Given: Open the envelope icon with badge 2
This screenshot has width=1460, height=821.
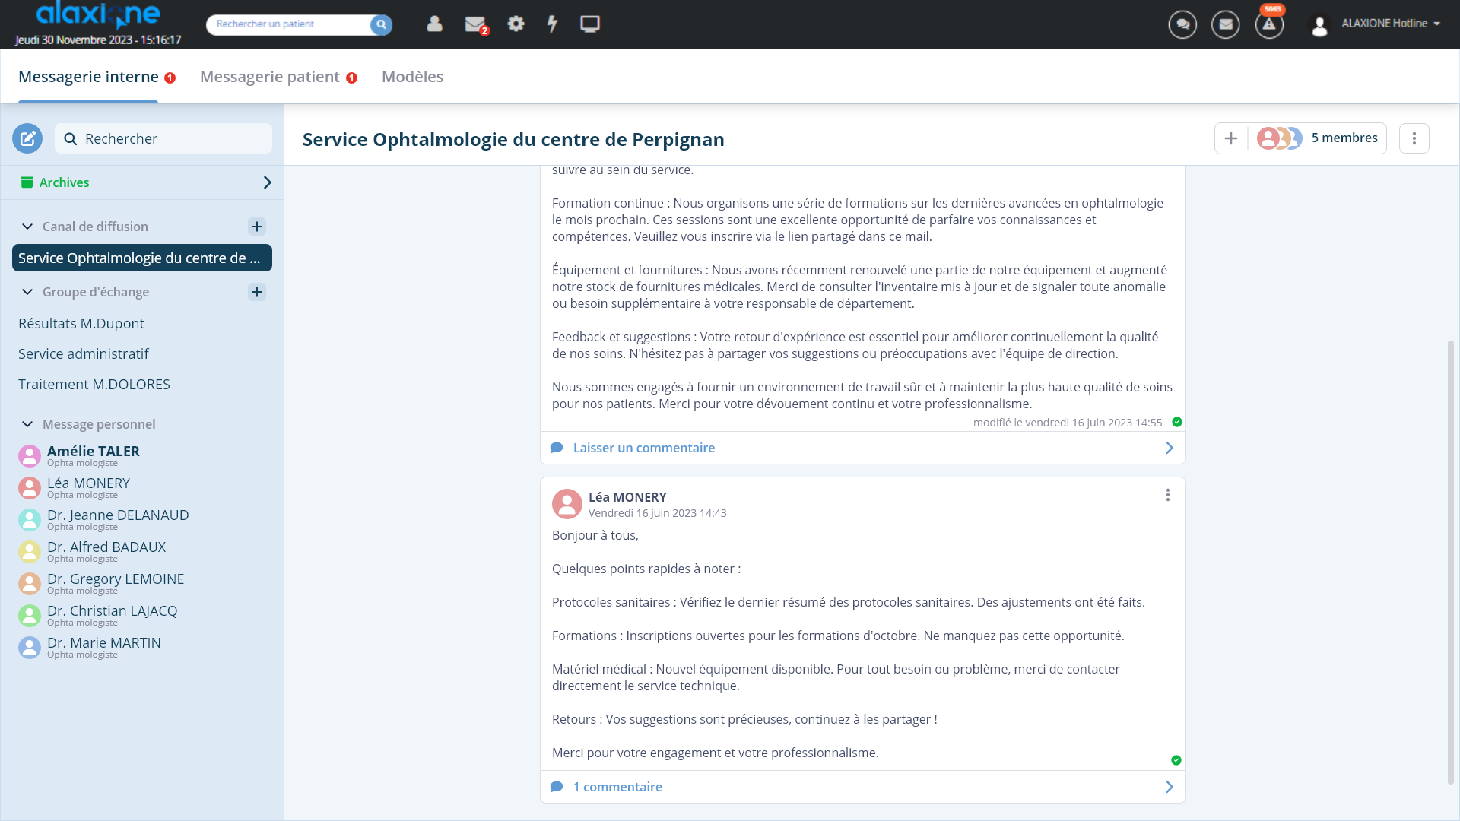Looking at the screenshot, I should 475,24.
